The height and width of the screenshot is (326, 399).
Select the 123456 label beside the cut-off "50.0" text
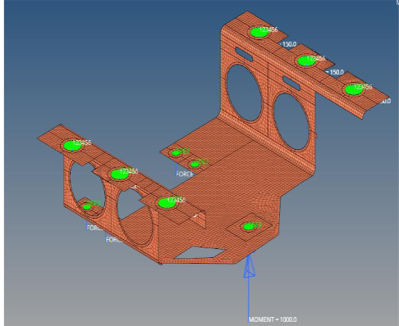363,87
